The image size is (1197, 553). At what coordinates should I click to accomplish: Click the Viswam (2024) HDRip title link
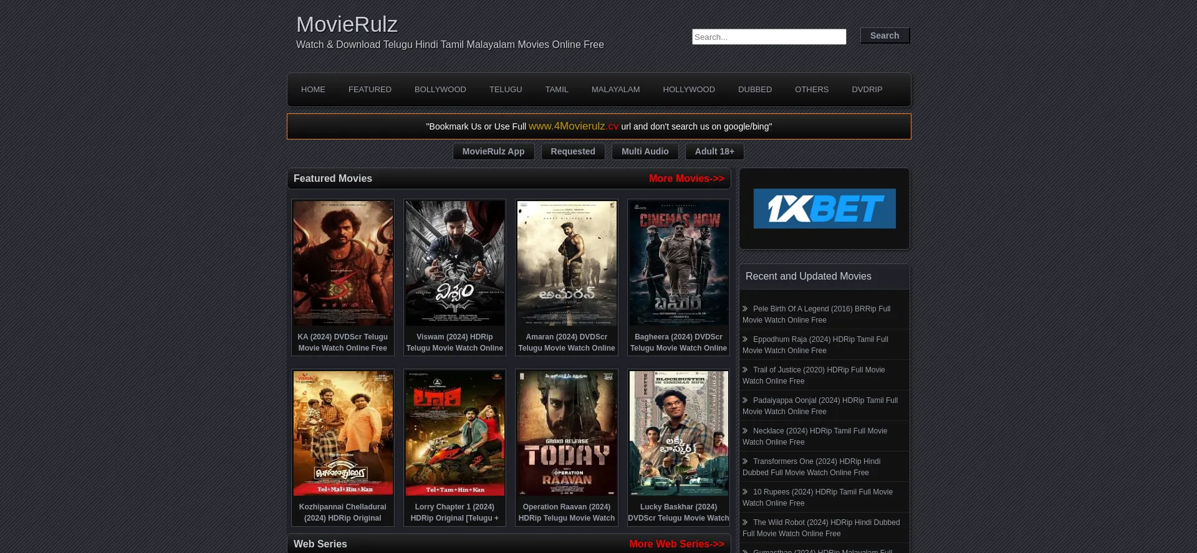coord(454,343)
